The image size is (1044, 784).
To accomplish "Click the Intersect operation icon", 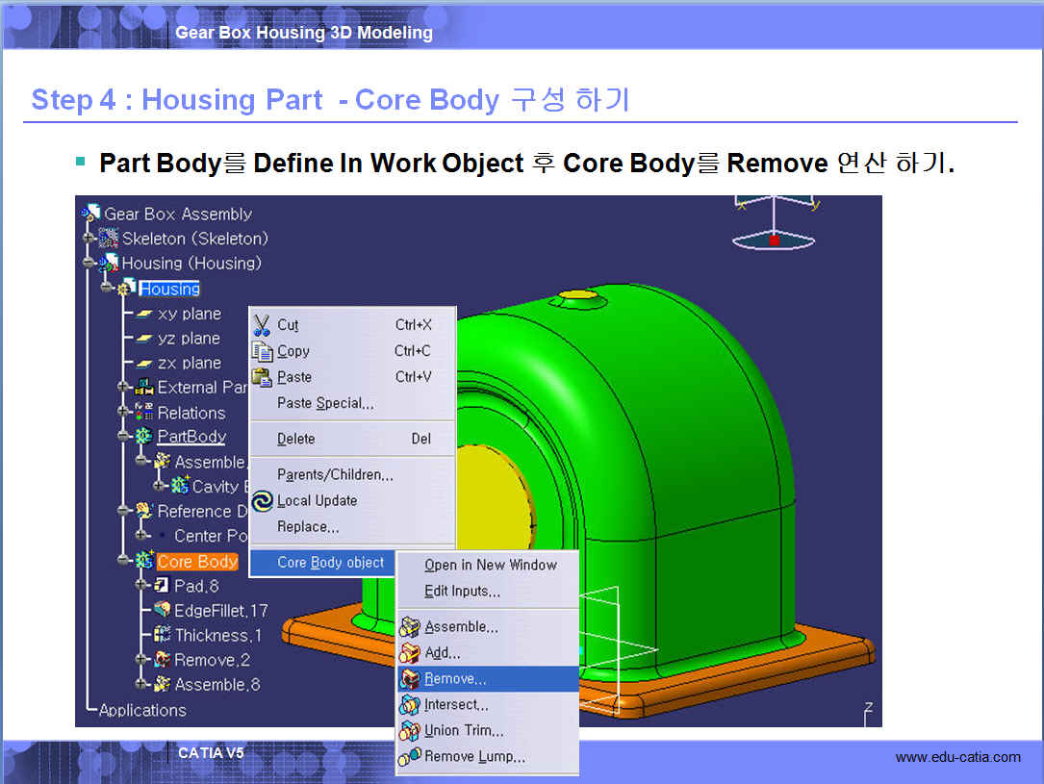I will pos(410,705).
